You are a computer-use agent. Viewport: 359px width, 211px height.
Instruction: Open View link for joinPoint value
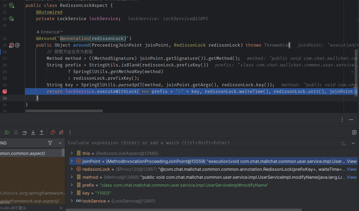click(x=352, y=161)
